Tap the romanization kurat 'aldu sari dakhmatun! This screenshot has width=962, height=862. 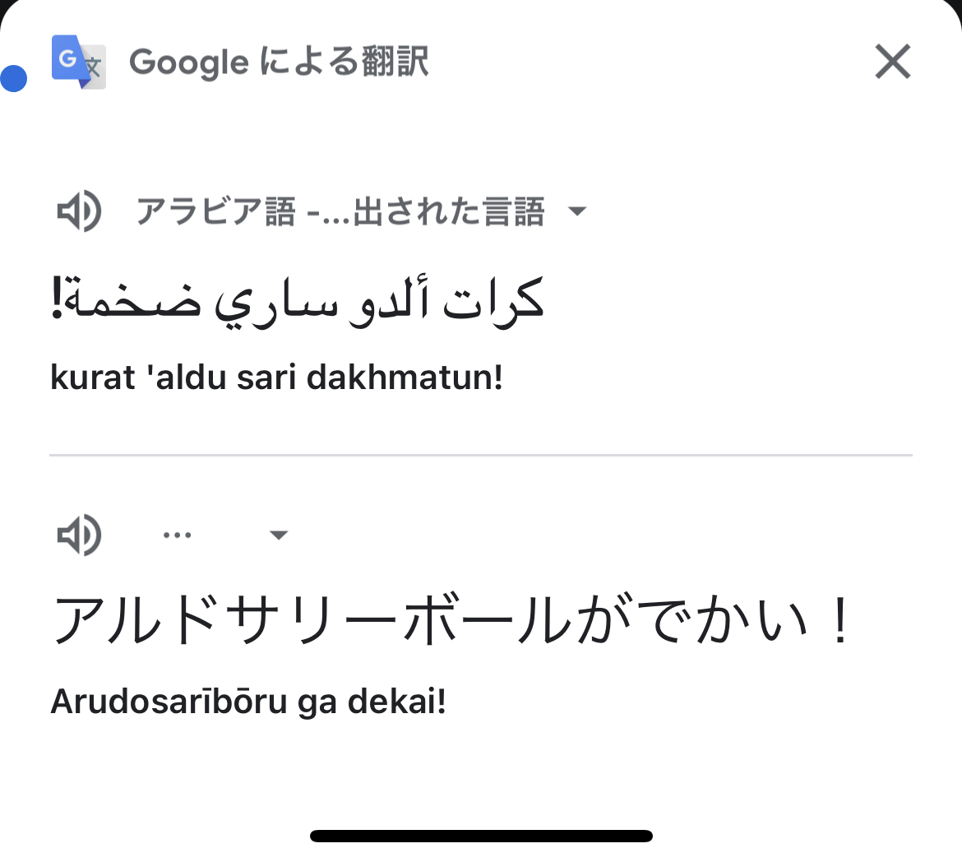(x=277, y=377)
